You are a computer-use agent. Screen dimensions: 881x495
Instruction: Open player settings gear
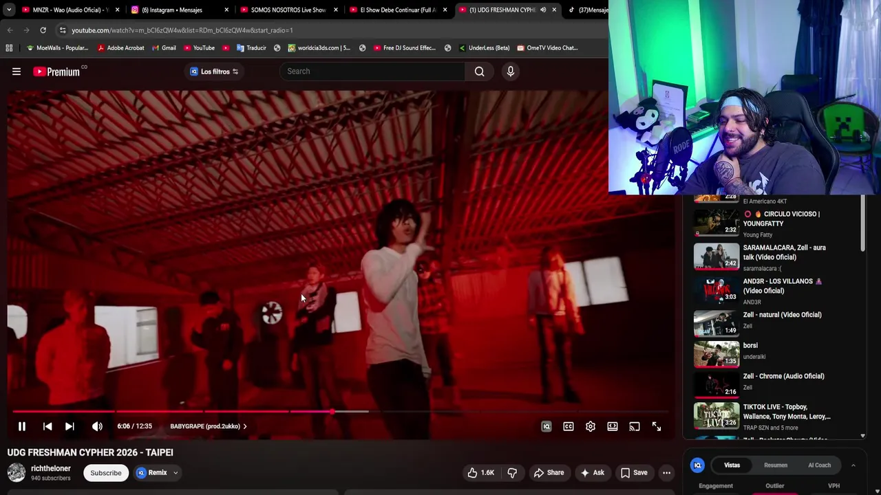[x=591, y=426]
